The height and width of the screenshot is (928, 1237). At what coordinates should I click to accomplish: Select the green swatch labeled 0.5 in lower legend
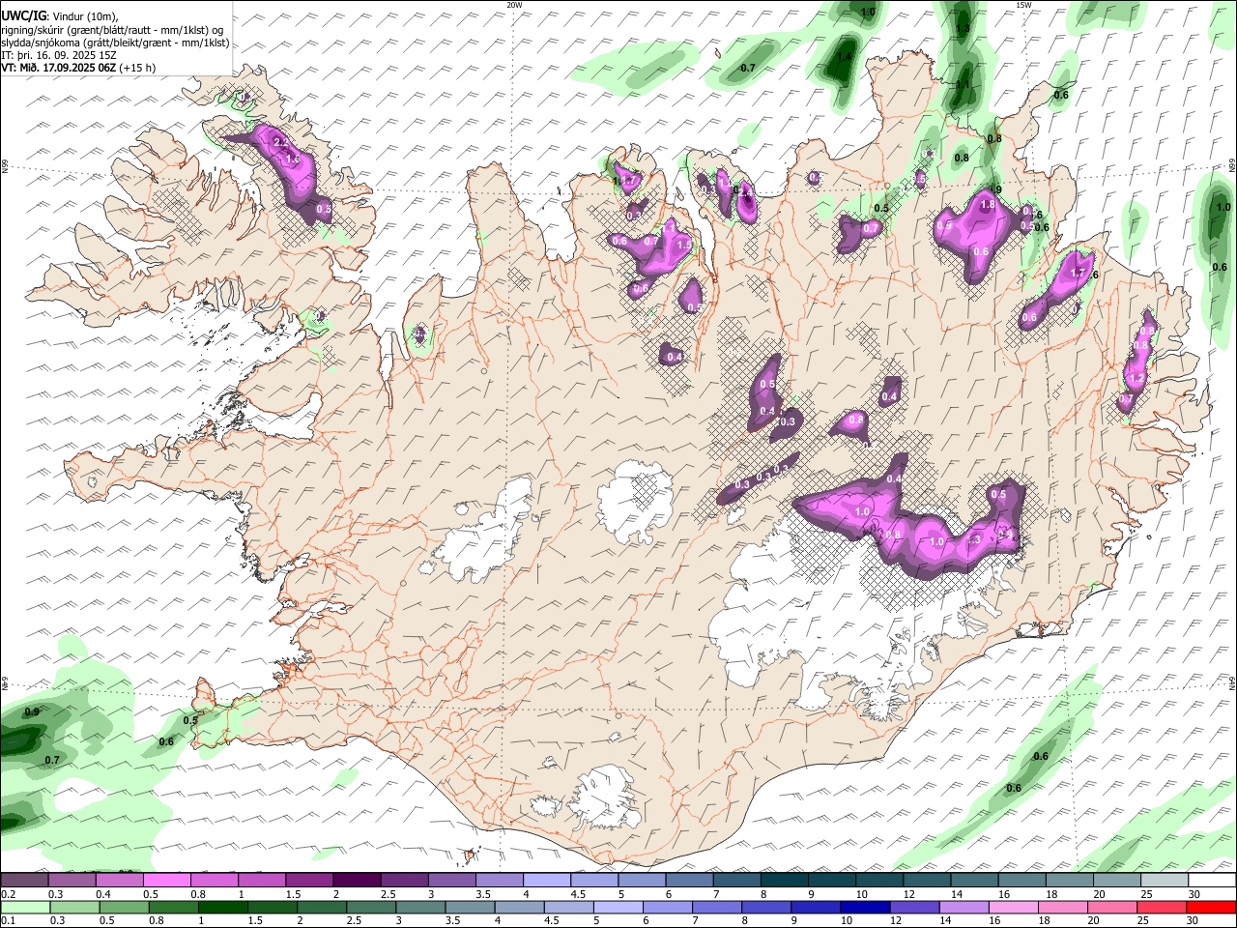(123, 907)
